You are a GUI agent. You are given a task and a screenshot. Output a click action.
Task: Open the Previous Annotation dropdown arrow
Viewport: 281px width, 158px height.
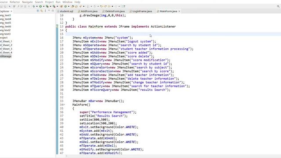(x=98, y=6)
